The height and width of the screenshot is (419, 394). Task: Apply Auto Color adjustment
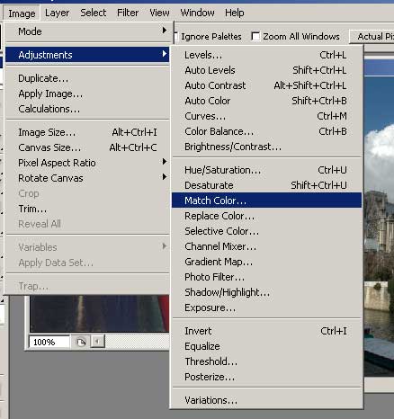click(266, 101)
